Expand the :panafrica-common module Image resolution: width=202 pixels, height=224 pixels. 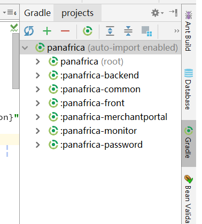coord(38,89)
